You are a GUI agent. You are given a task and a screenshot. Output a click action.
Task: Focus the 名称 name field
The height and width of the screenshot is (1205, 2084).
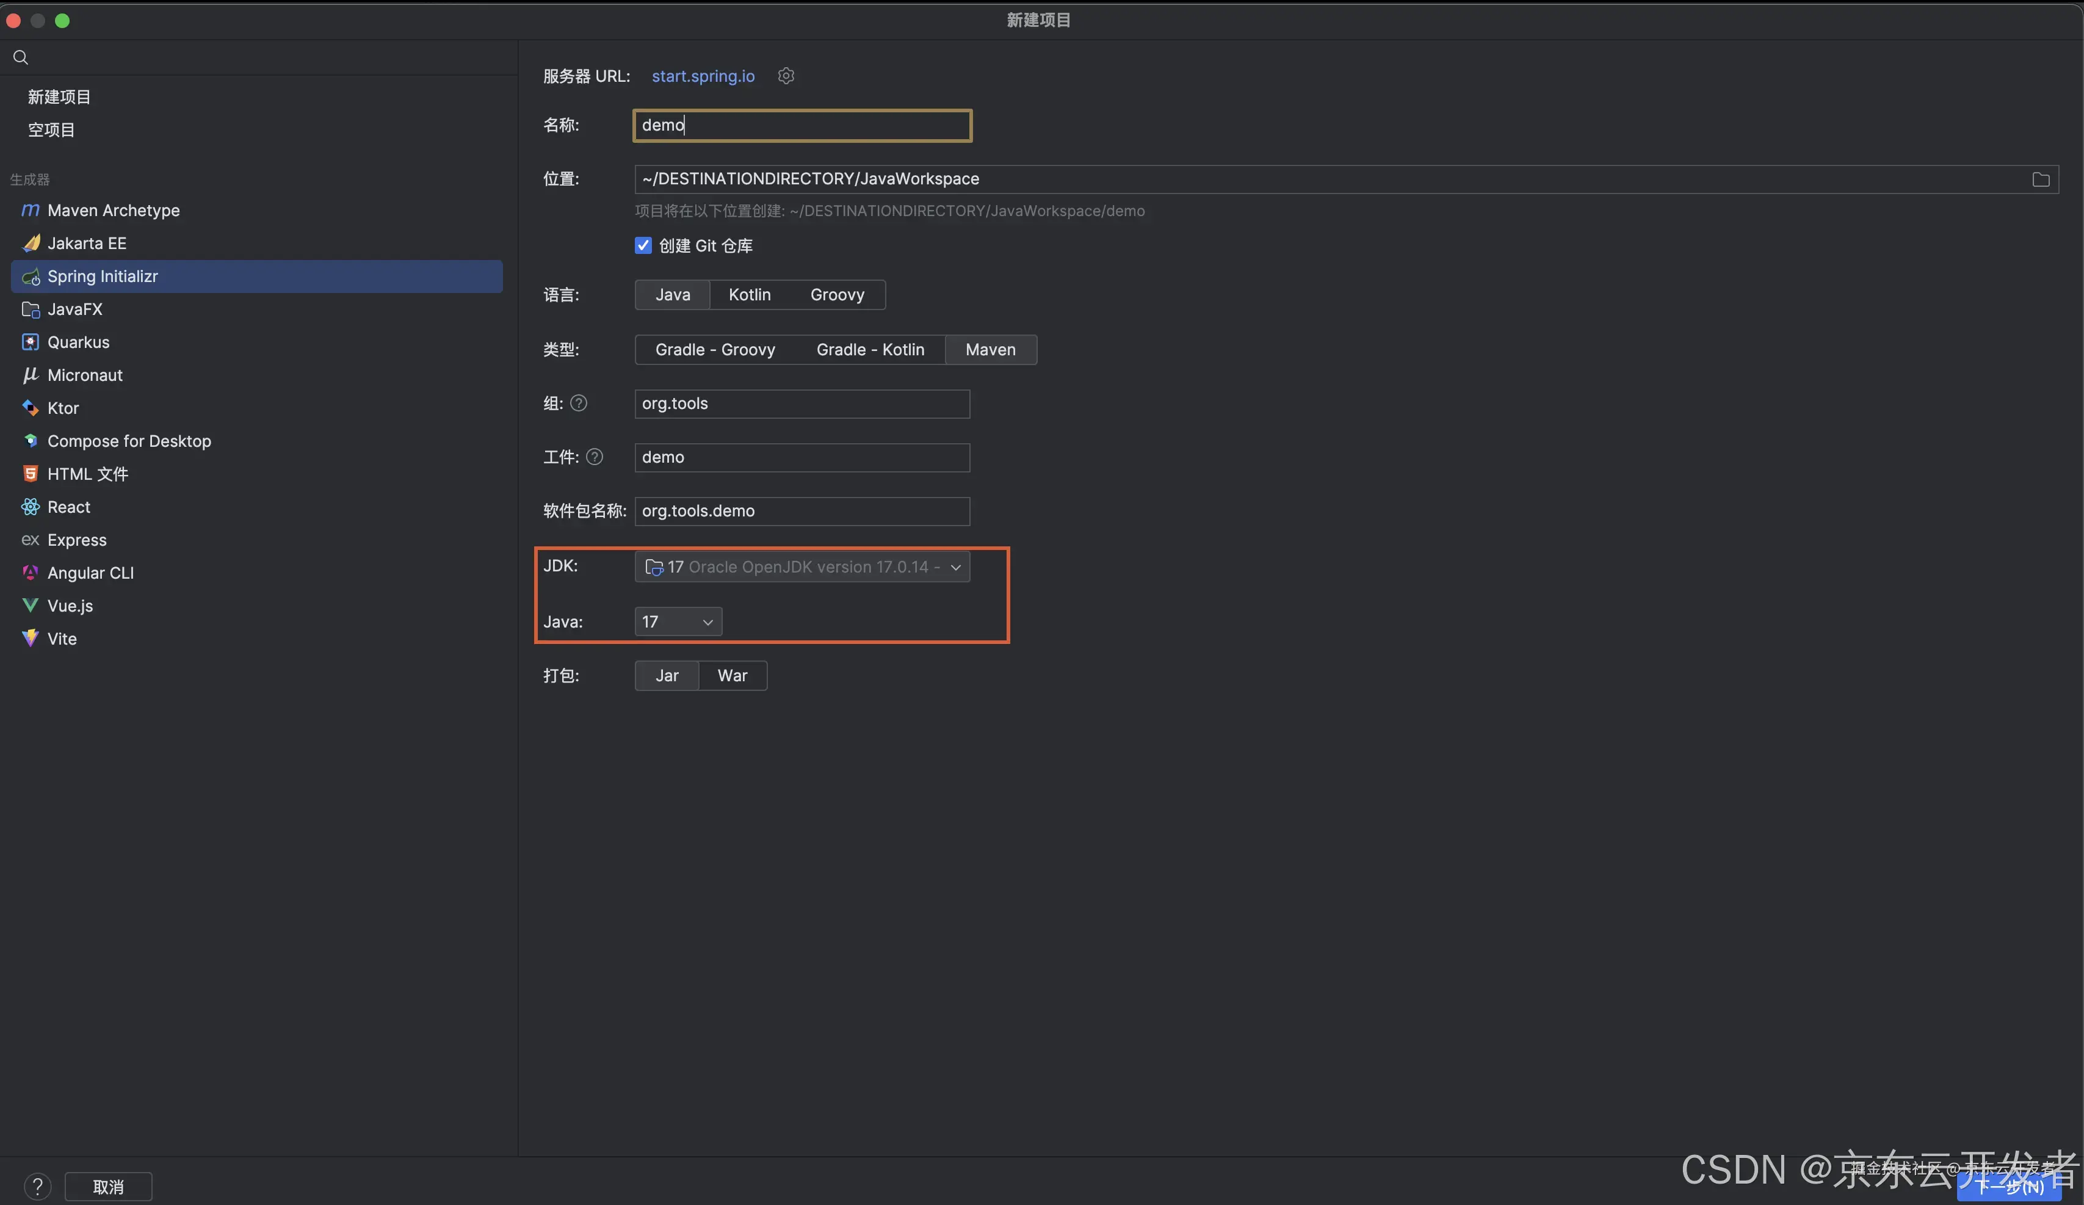click(802, 126)
